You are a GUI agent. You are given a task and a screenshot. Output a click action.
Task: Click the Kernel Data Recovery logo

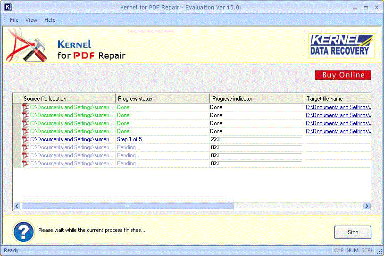click(342, 45)
